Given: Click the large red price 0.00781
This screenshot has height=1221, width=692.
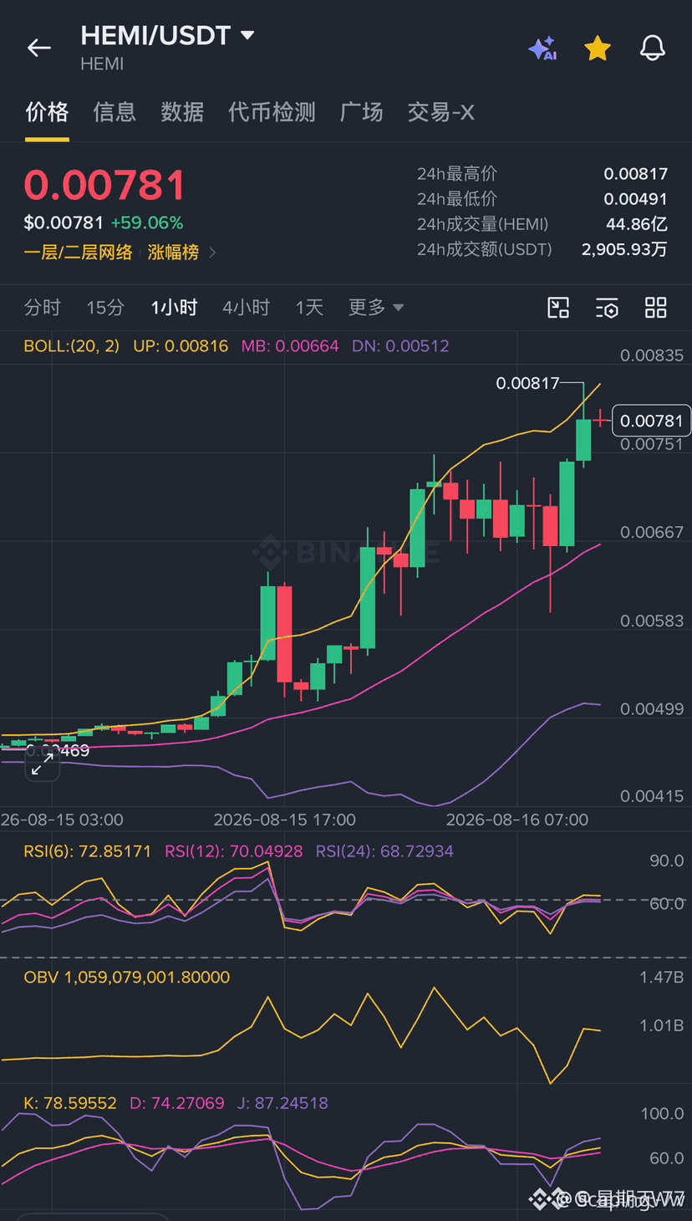Looking at the screenshot, I should (x=104, y=185).
